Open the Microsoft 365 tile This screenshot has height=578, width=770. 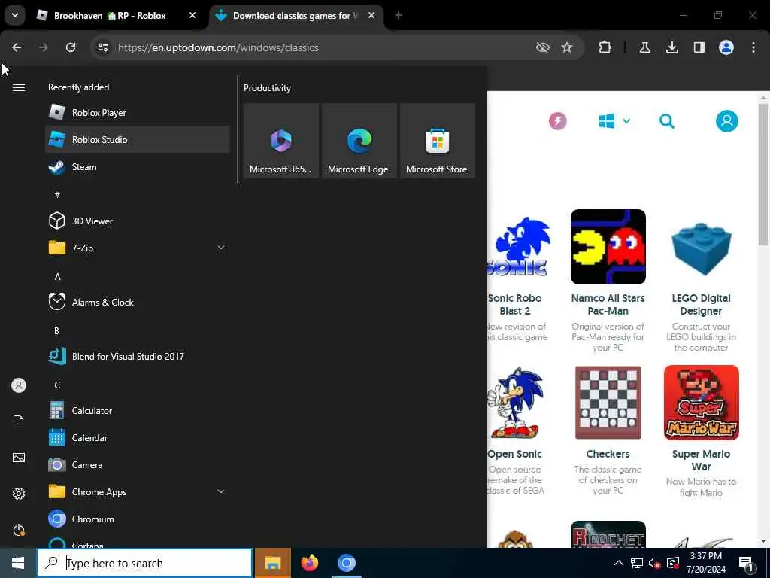[x=281, y=141]
